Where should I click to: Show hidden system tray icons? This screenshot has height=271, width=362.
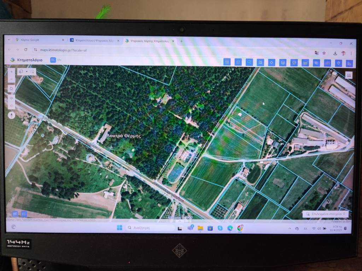click(290, 229)
